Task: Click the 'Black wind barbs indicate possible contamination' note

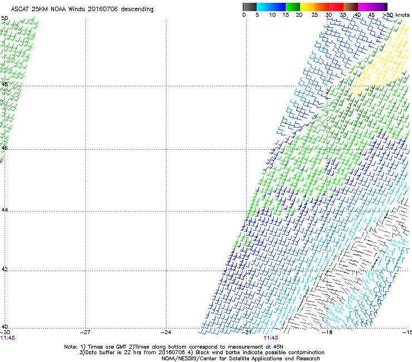Action: point(260,353)
